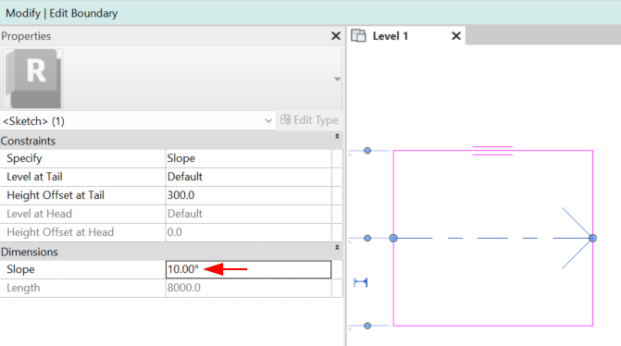Click the Slope 10.00° input field
This screenshot has width=621, height=346.
(x=248, y=269)
